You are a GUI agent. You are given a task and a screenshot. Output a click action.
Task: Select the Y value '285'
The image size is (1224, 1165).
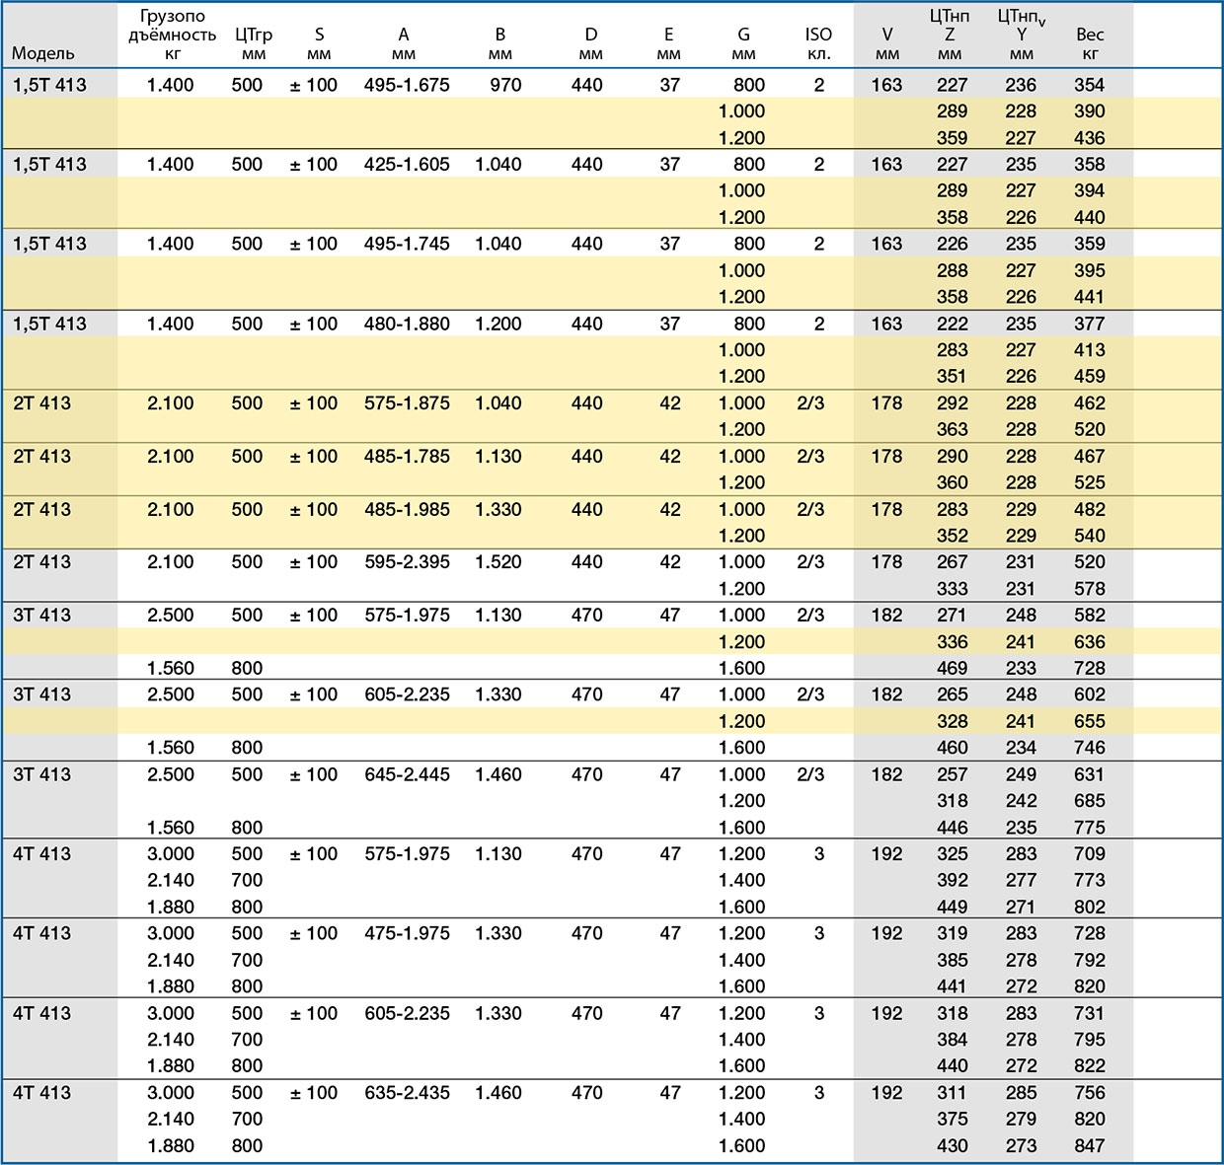pyautogui.click(x=1021, y=1093)
